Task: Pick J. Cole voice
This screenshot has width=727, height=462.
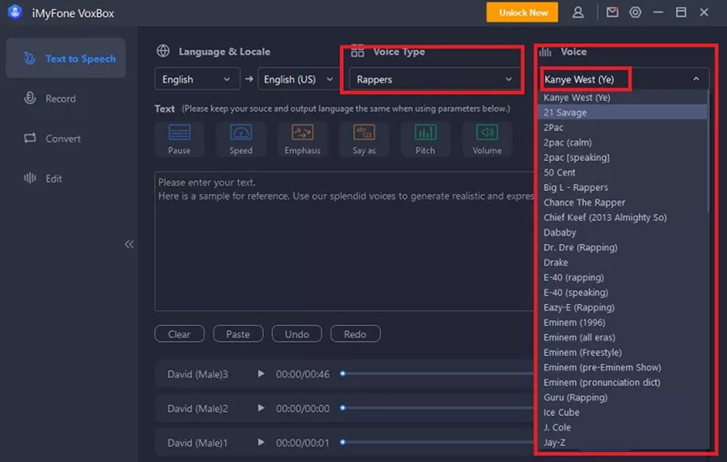Action: (623, 427)
